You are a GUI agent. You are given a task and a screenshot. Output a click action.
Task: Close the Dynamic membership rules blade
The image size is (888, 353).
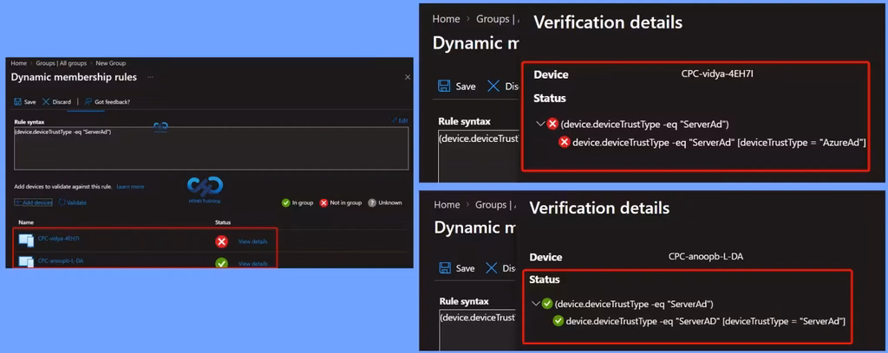(408, 77)
